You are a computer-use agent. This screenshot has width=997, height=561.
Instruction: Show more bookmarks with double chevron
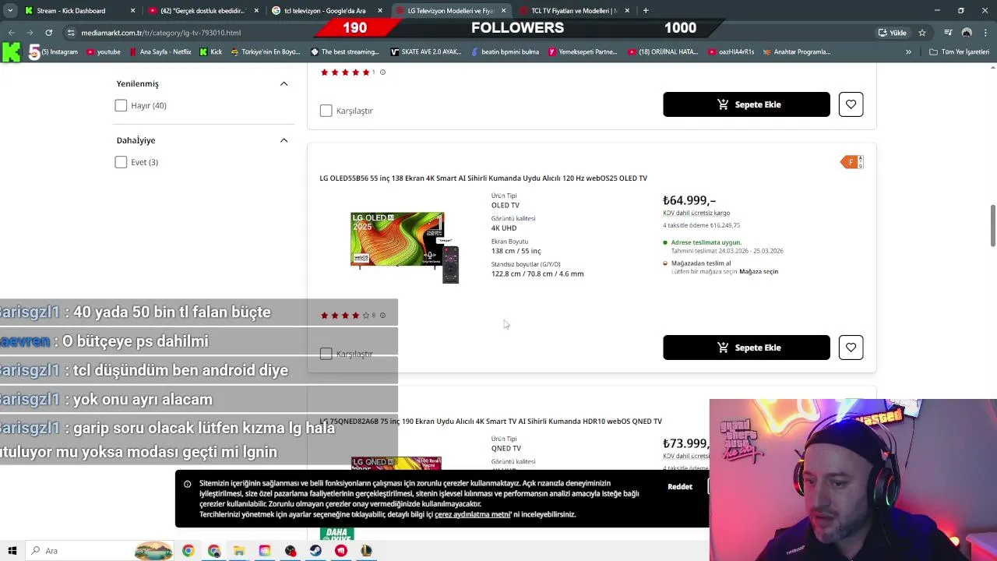pos(908,52)
